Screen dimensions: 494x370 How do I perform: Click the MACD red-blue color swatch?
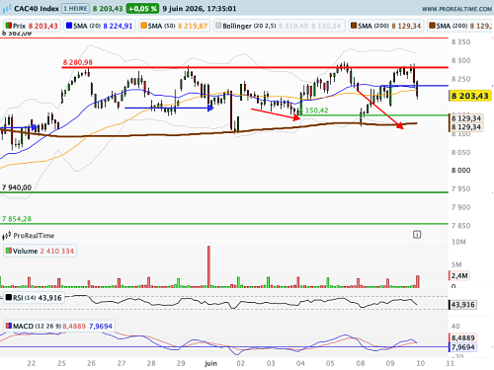[x=9, y=326]
